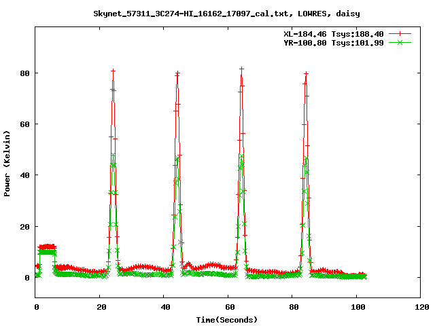Click the y-axis tick label 60
435x326 pixels.
(25, 124)
